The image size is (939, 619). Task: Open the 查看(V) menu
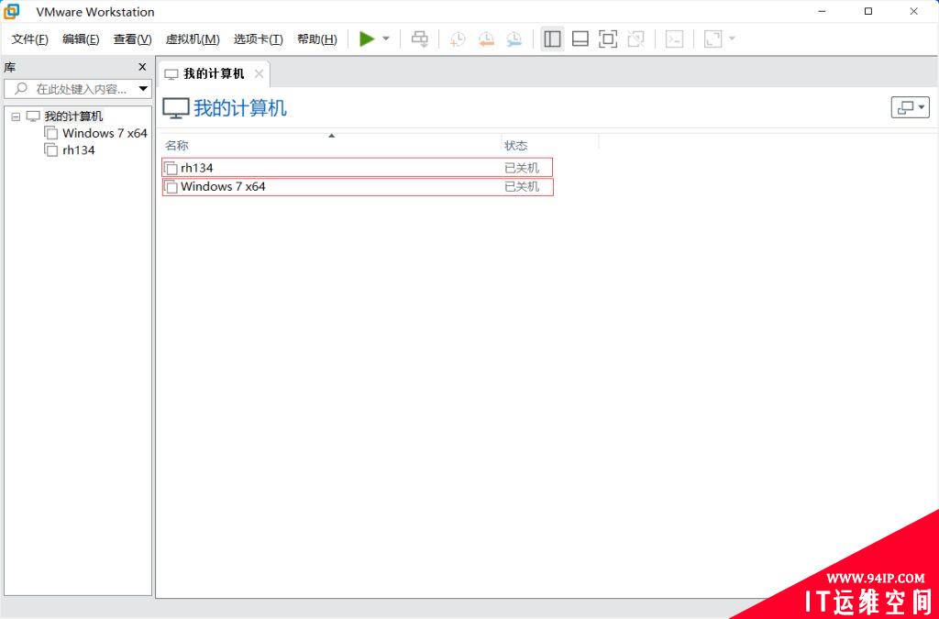[132, 39]
